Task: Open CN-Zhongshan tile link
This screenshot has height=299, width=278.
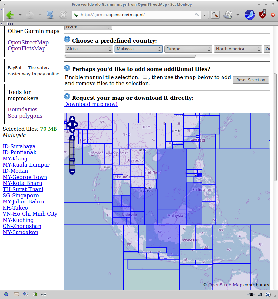Action: (x=22, y=226)
